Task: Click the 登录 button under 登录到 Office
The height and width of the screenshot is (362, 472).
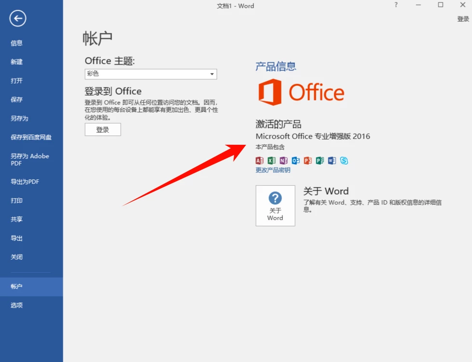Action: tap(103, 129)
